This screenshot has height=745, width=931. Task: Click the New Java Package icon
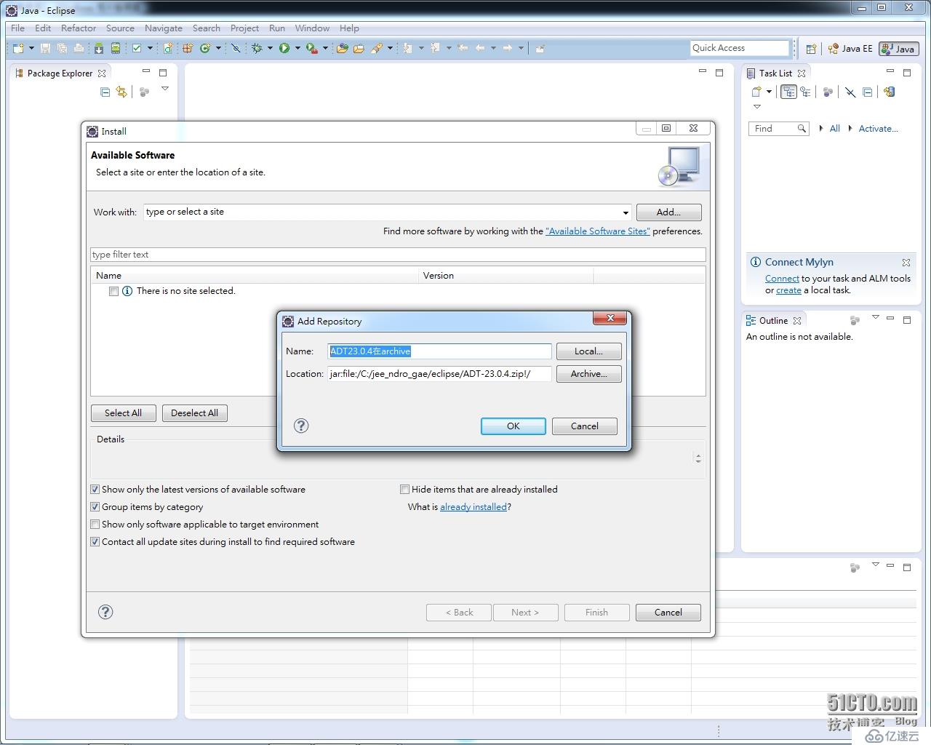click(x=187, y=48)
